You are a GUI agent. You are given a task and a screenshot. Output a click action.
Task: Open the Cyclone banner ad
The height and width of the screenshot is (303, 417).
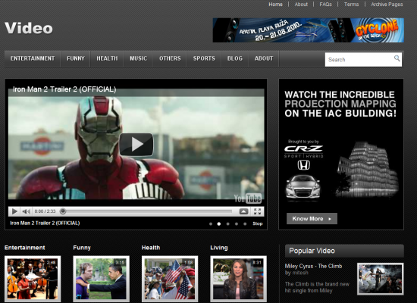[309, 30]
